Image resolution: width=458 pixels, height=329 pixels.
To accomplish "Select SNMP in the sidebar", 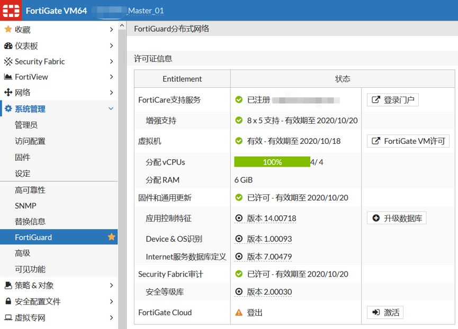I will pyautogui.click(x=25, y=206).
